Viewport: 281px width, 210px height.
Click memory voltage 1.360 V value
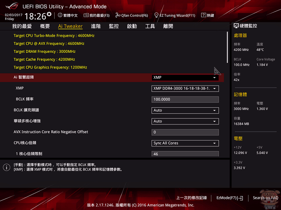pos(262,109)
